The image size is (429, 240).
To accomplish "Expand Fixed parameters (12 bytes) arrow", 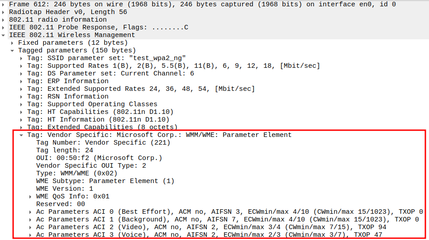I will pos(13,42).
